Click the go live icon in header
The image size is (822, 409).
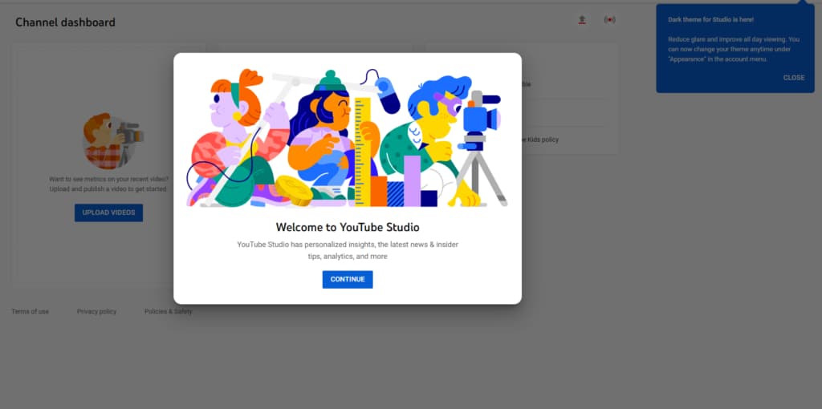[609, 20]
